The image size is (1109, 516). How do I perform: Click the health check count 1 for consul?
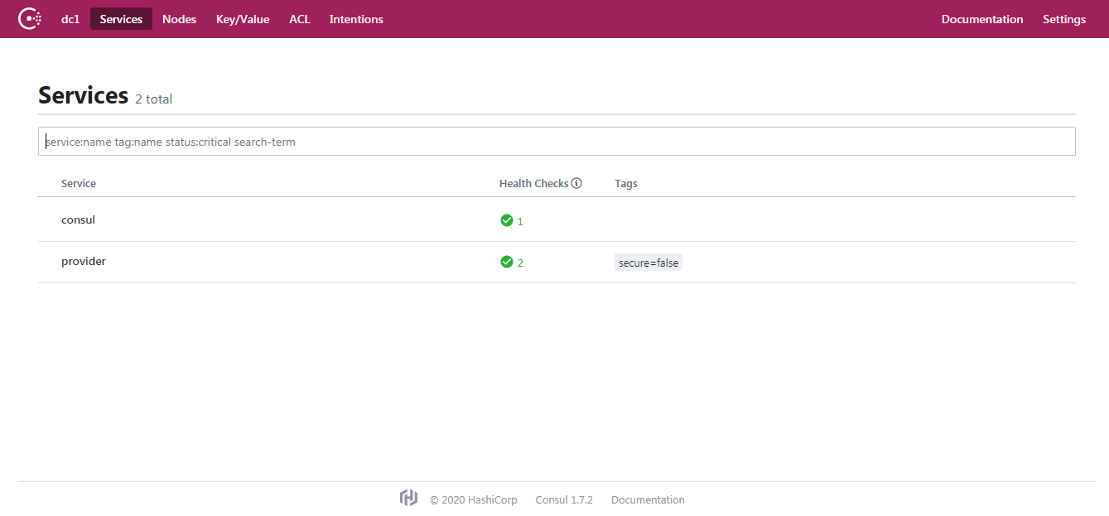pyautogui.click(x=520, y=221)
